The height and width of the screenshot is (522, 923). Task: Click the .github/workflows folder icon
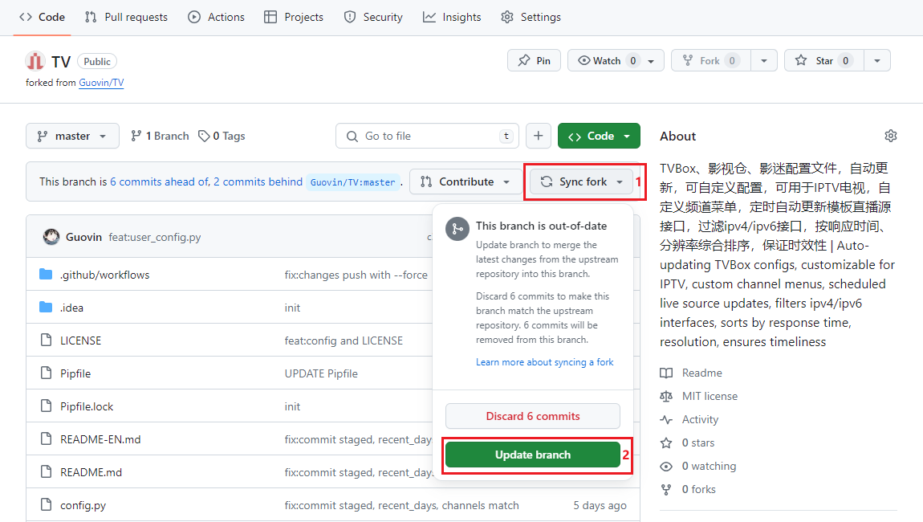(x=46, y=275)
